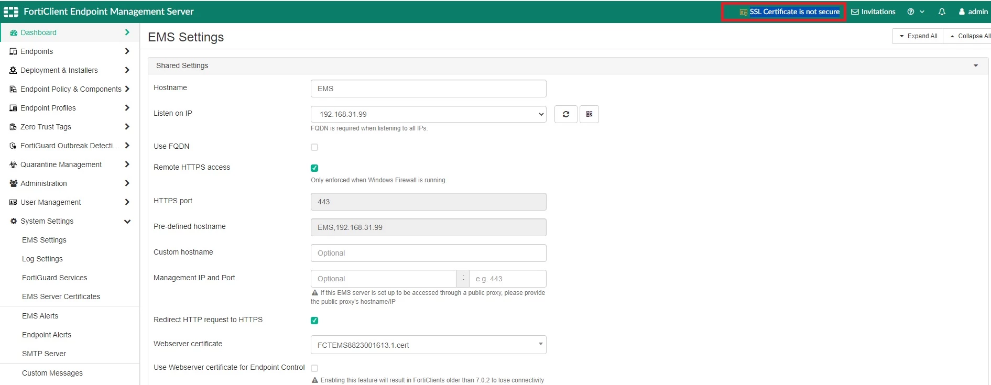991x385 pixels.
Task: Click the Deployment & Installers icon
Action: (14, 70)
